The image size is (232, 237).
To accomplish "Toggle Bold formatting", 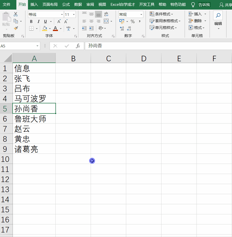I will point(31,21).
